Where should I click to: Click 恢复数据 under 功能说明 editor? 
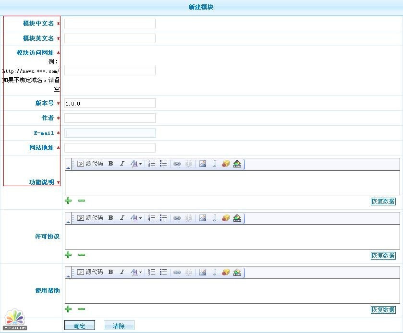[x=383, y=202]
